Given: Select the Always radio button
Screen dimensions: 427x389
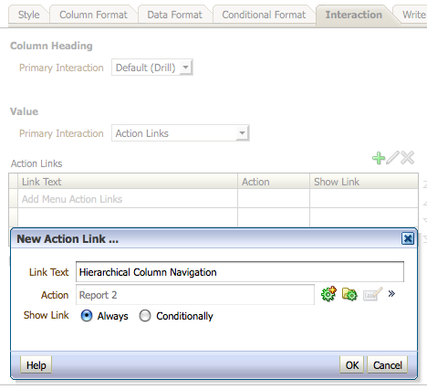Looking at the screenshot, I should point(87,316).
